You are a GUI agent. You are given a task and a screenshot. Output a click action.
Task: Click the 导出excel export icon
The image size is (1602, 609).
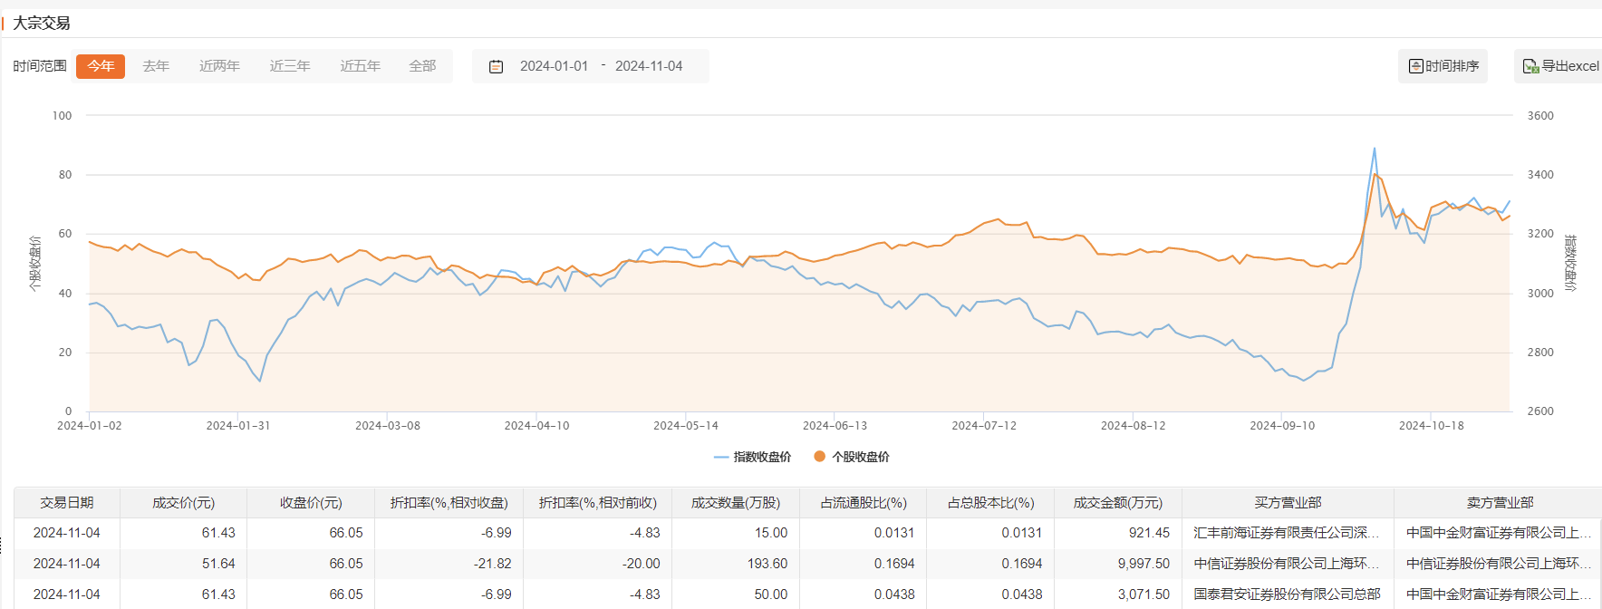pos(1530,66)
